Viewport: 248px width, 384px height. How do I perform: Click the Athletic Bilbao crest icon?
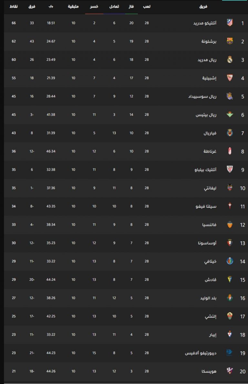click(230, 170)
